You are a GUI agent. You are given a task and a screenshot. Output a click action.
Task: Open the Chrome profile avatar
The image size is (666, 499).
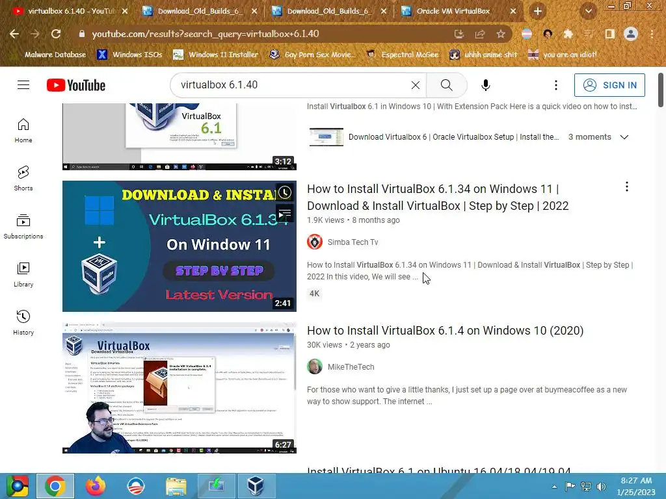click(631, 34)
